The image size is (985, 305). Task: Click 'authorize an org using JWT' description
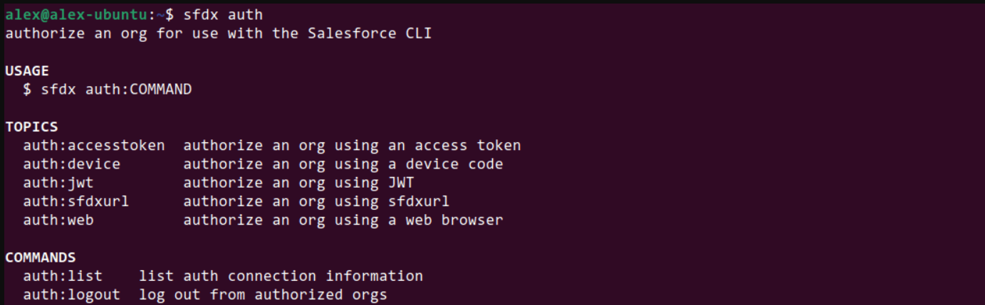coord(298,183)
